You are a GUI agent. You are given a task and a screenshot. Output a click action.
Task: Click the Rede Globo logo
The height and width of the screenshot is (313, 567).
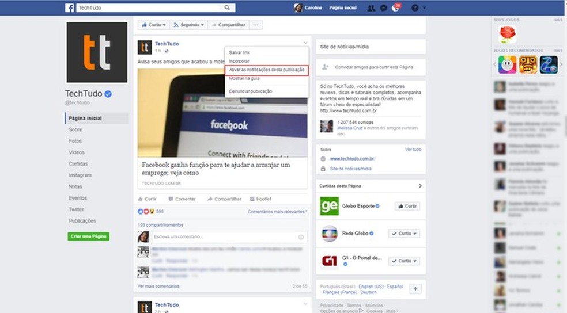(x=330, y=234)
